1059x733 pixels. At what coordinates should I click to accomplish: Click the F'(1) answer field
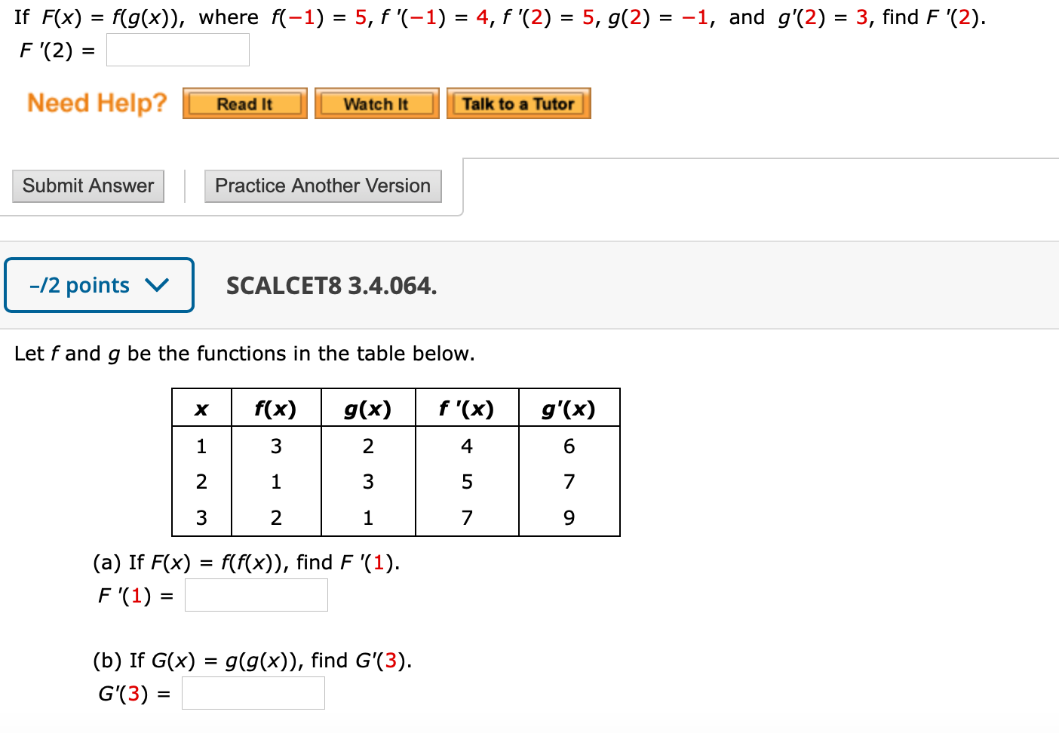256,594
